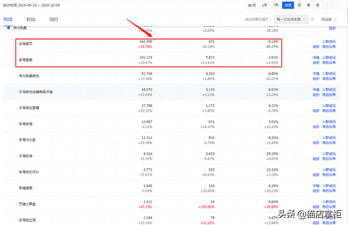This screenshot has width=348, height=225.
Task: Select the 构成 tab
Action: 8,20
